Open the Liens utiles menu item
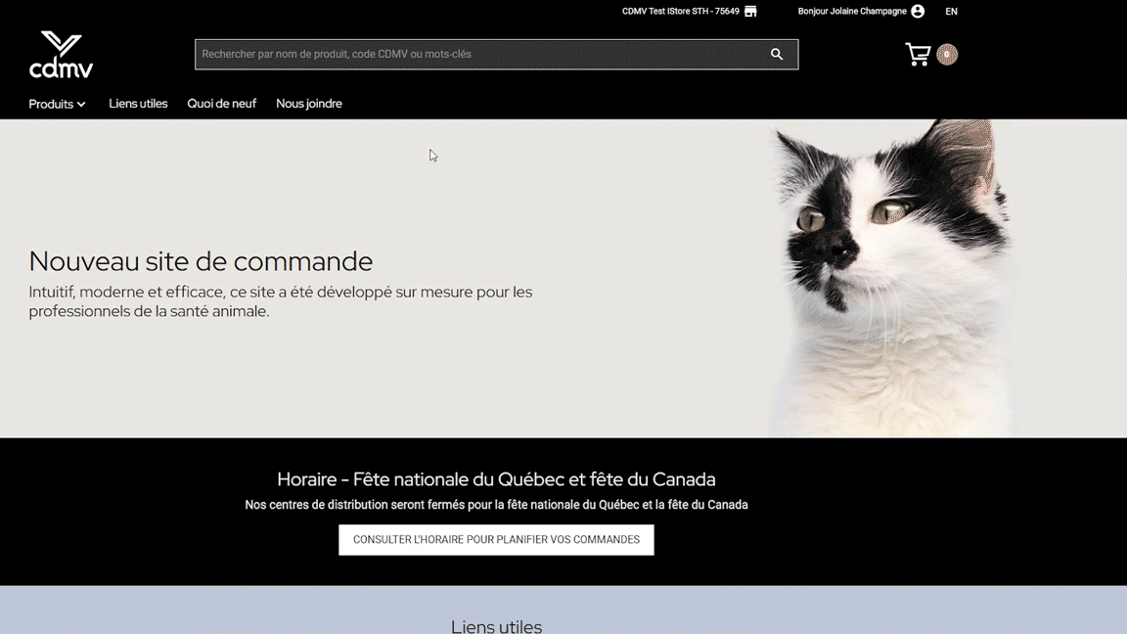The image size is (1127, 634). [x=138, y=104]
